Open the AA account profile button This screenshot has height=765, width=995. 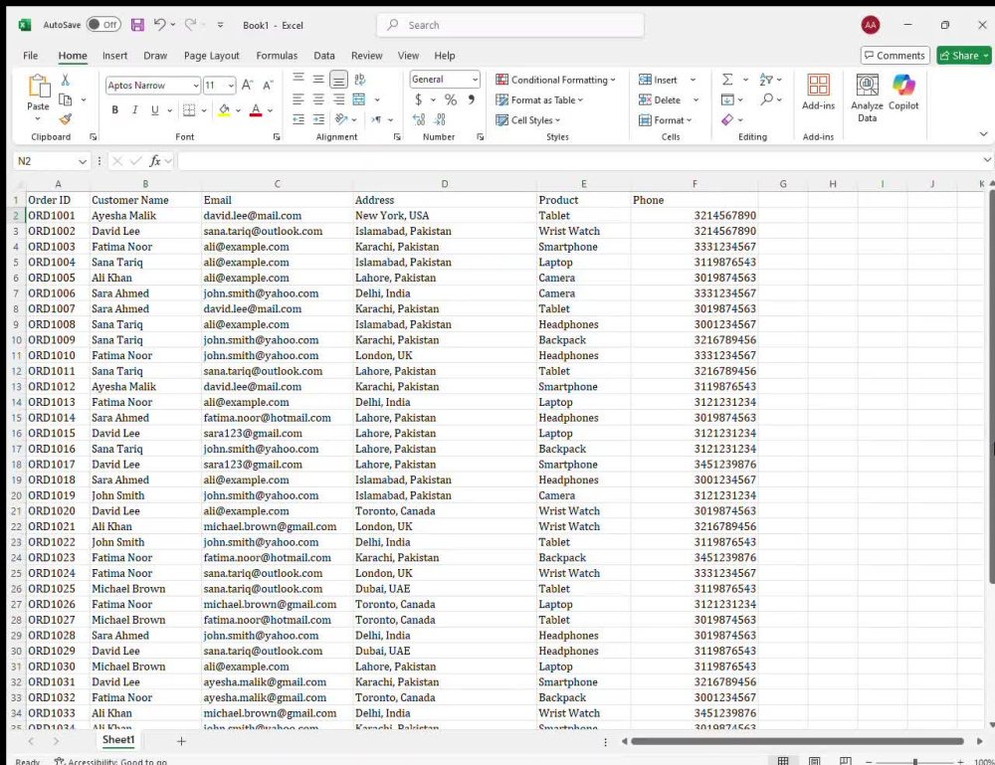[870, 25]
